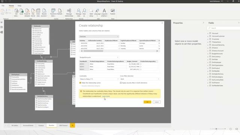
Task: Select DimSalesTerritory table in Fields list
Action: [x=217, y=74]
